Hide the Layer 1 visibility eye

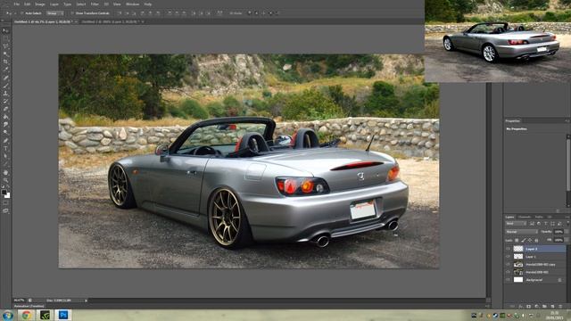tap(508, 257)
